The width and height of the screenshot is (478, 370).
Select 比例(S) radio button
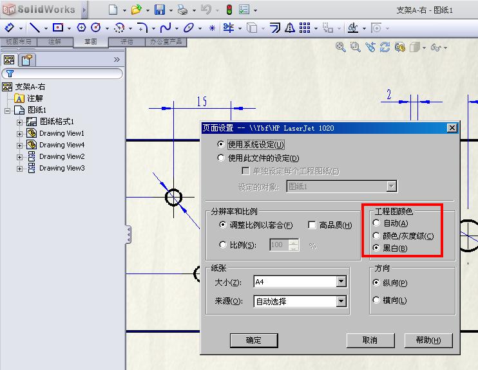(x=223, y=245)
